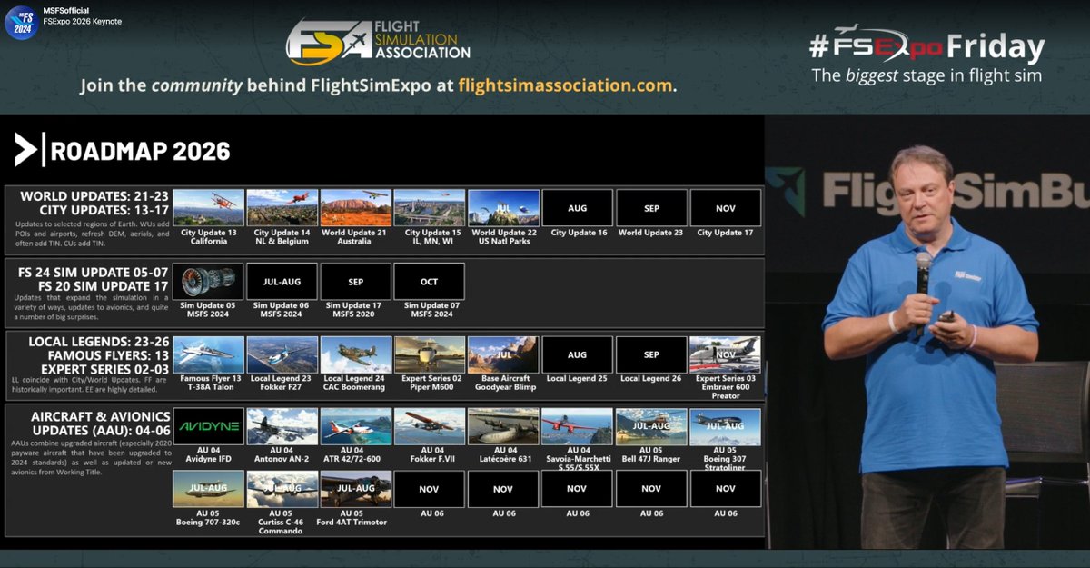The height and width of the screenshot is (568, 1090).
Task: Click the 'LOCAL LEGENDS: 23-26' heading
Action: (x=97, y=343)
